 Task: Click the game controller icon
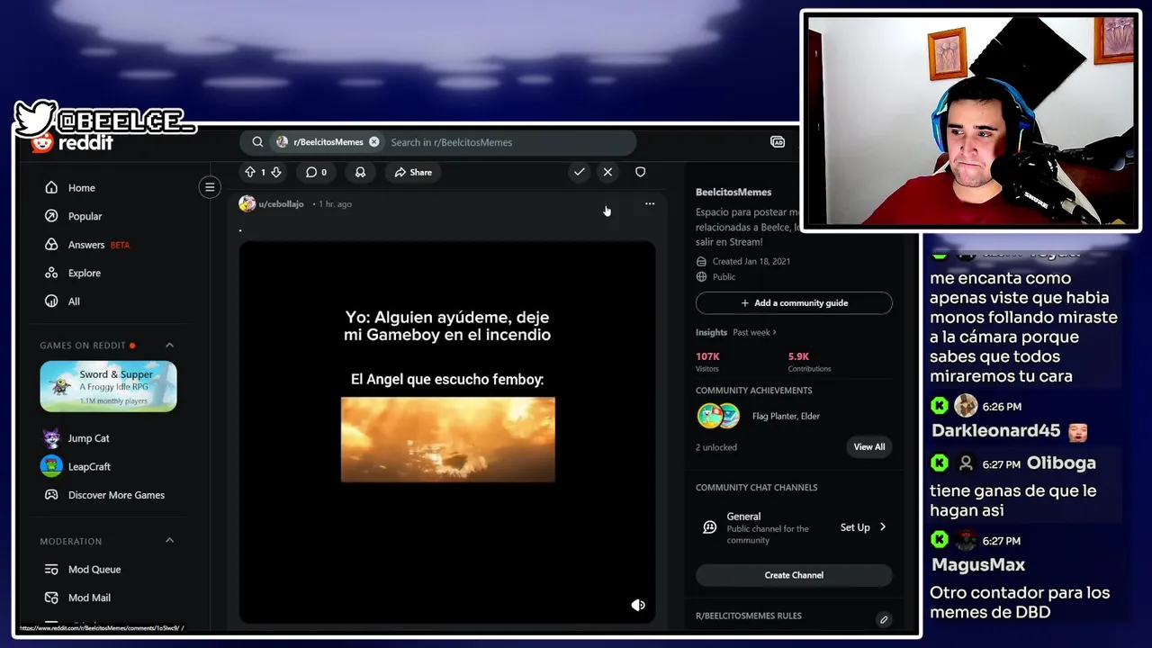point(51,495)
